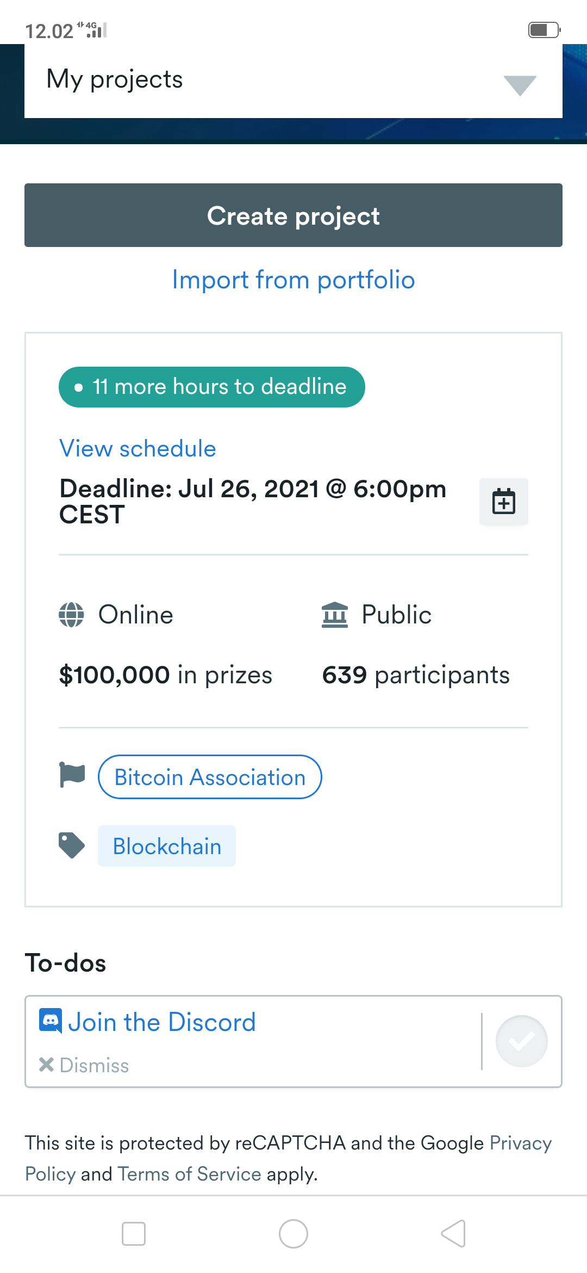Screen dimensions: 587x1273
Task: Tap the flag icon beside Bitcoin Association
Action: (72, 775)
